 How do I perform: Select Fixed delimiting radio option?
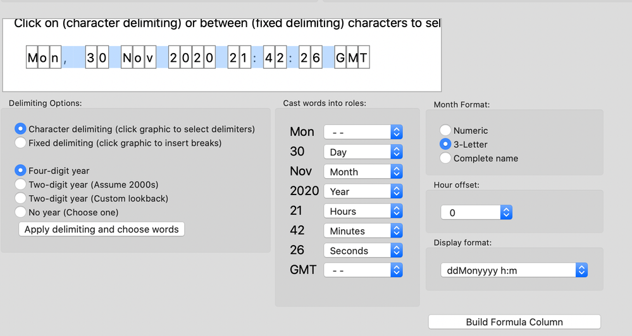coord(21,143)
